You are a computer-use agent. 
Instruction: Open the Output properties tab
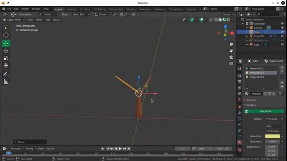239,81
